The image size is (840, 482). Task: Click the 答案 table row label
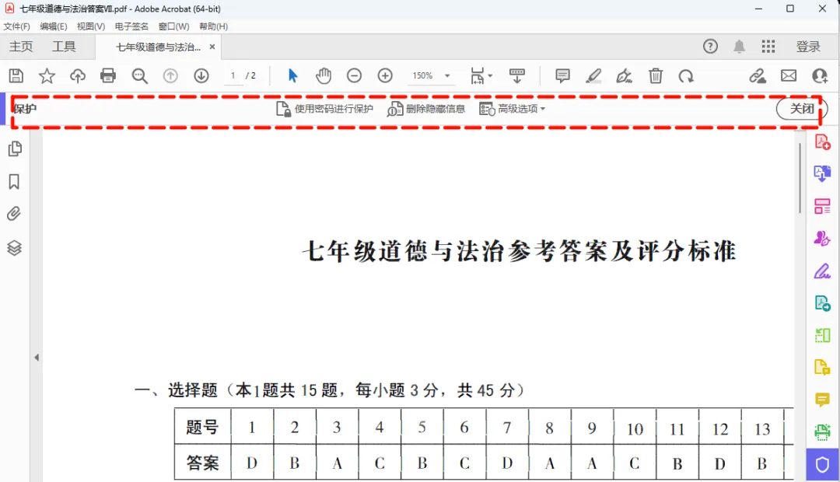202,463
